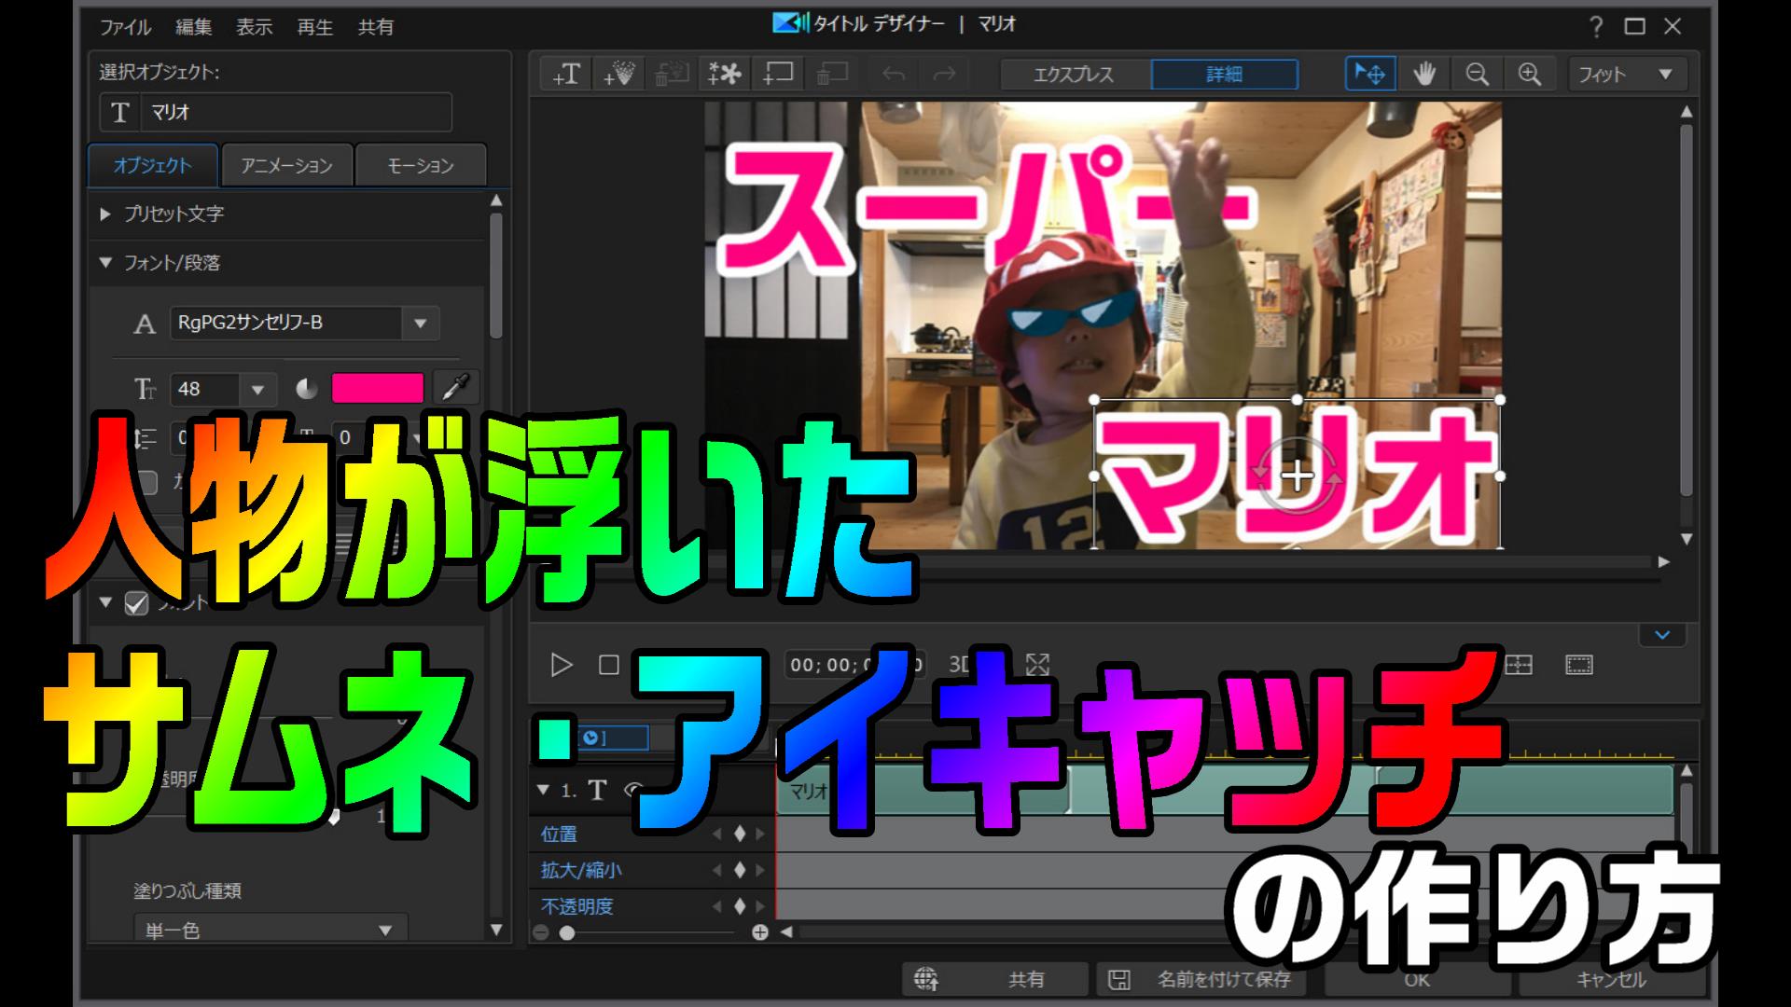Select the アニメーション tab
Screen dimensions: 1791x1007
[x=286, y=165]
